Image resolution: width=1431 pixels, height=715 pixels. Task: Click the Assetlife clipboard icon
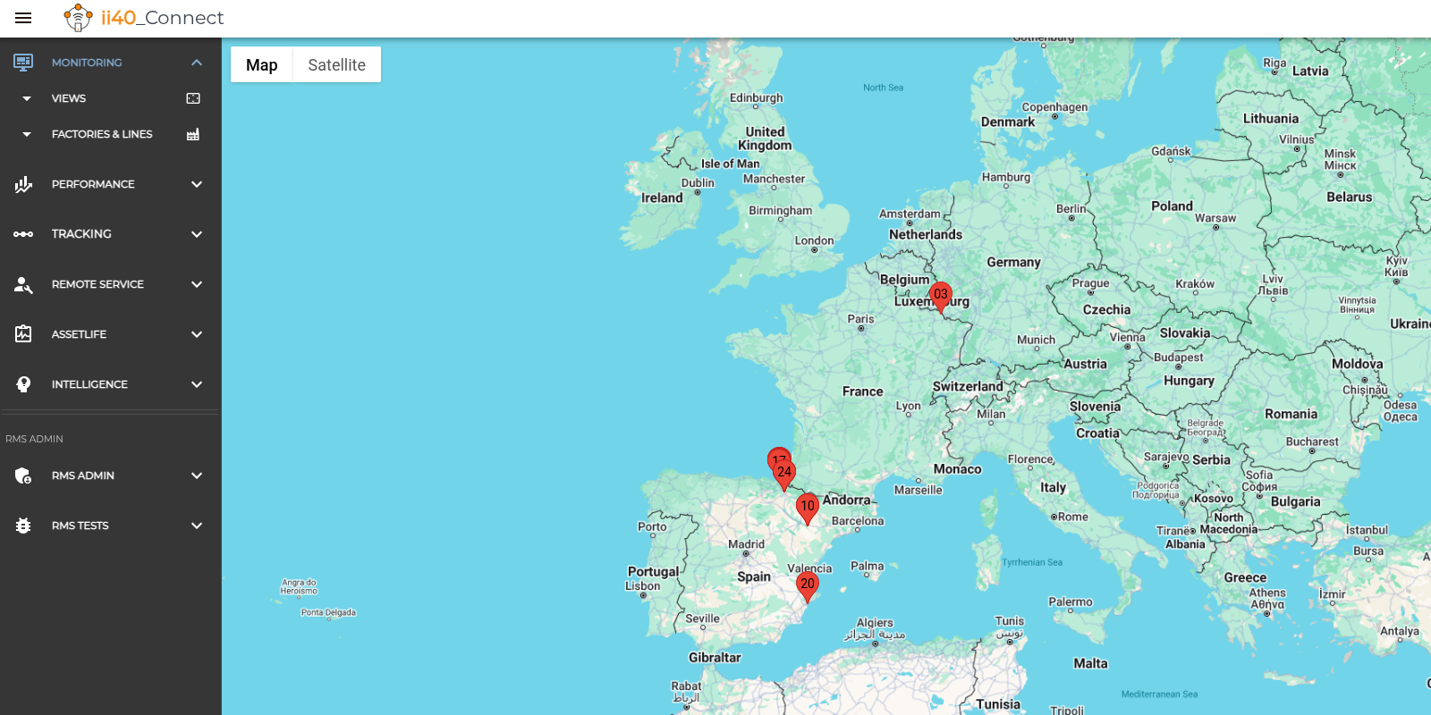tap(23, 334)
